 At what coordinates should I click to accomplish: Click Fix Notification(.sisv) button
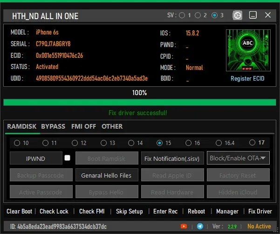(172, 158)
